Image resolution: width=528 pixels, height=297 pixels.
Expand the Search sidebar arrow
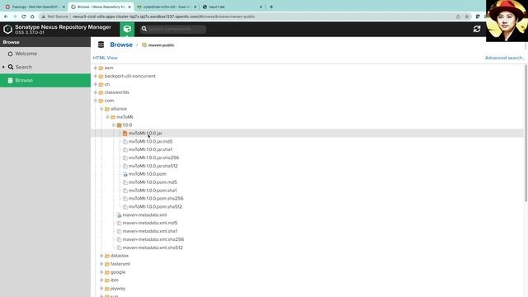click(3, 67)
